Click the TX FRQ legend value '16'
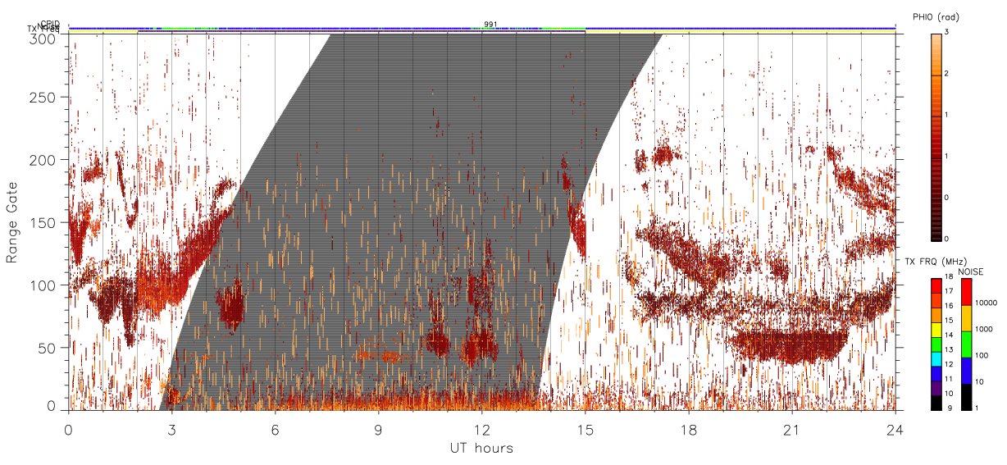Screen dimensions: 1007x465 click(x=949, y=307)
